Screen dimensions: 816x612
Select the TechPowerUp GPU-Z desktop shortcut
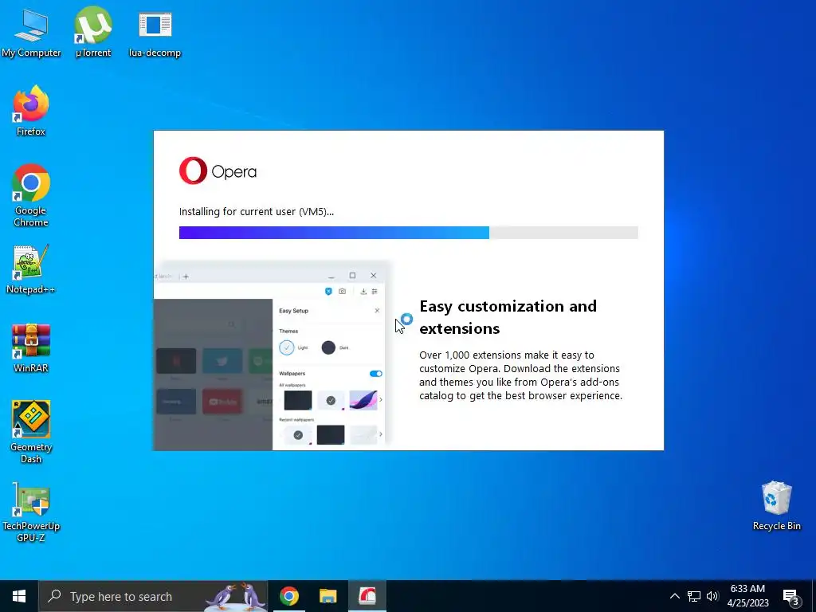pyautogui.click(x=31, y=512)
